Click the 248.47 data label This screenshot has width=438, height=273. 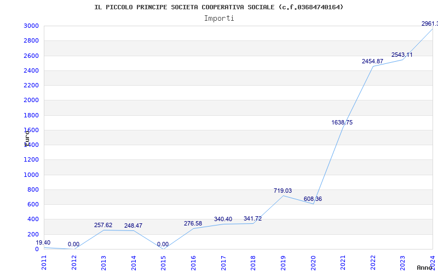click(x=133, y=225)
